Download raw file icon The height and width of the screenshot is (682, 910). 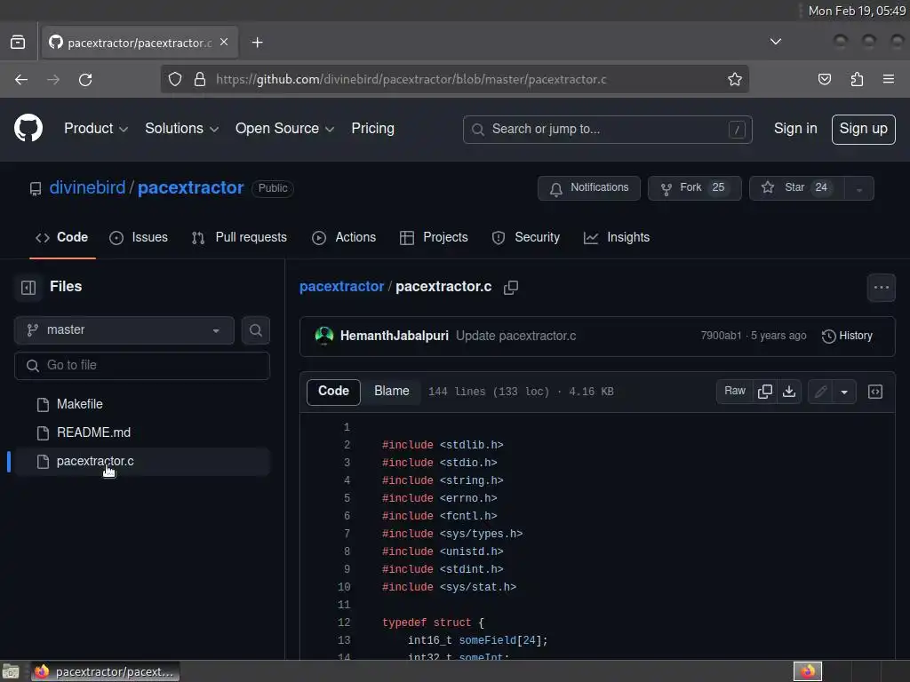789,392
